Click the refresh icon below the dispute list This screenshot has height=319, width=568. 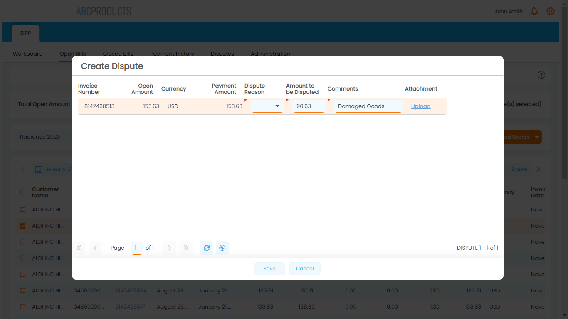click(x=207, y=248)
